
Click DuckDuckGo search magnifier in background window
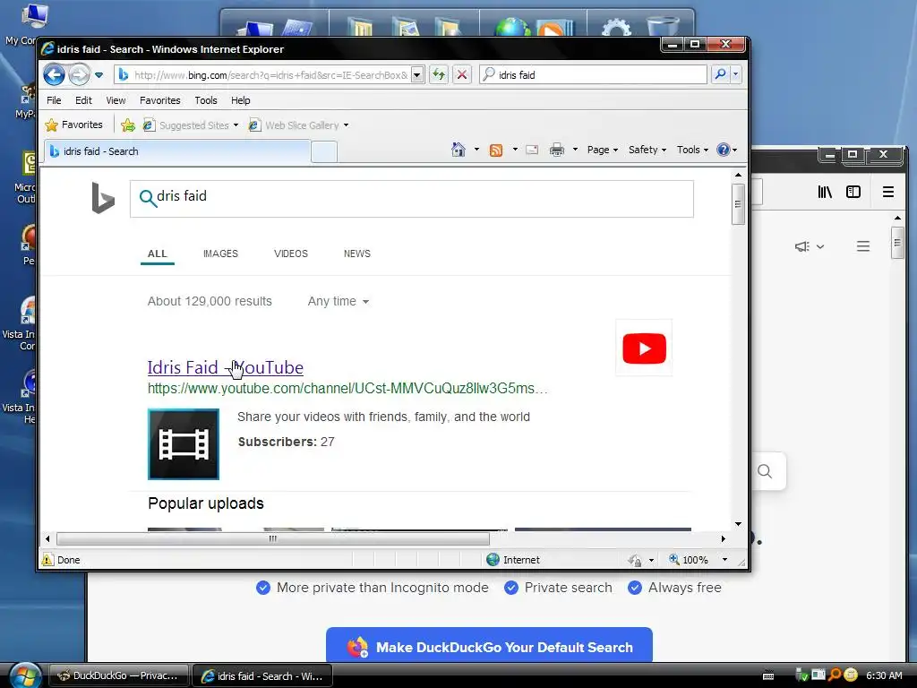click(765, 471)
